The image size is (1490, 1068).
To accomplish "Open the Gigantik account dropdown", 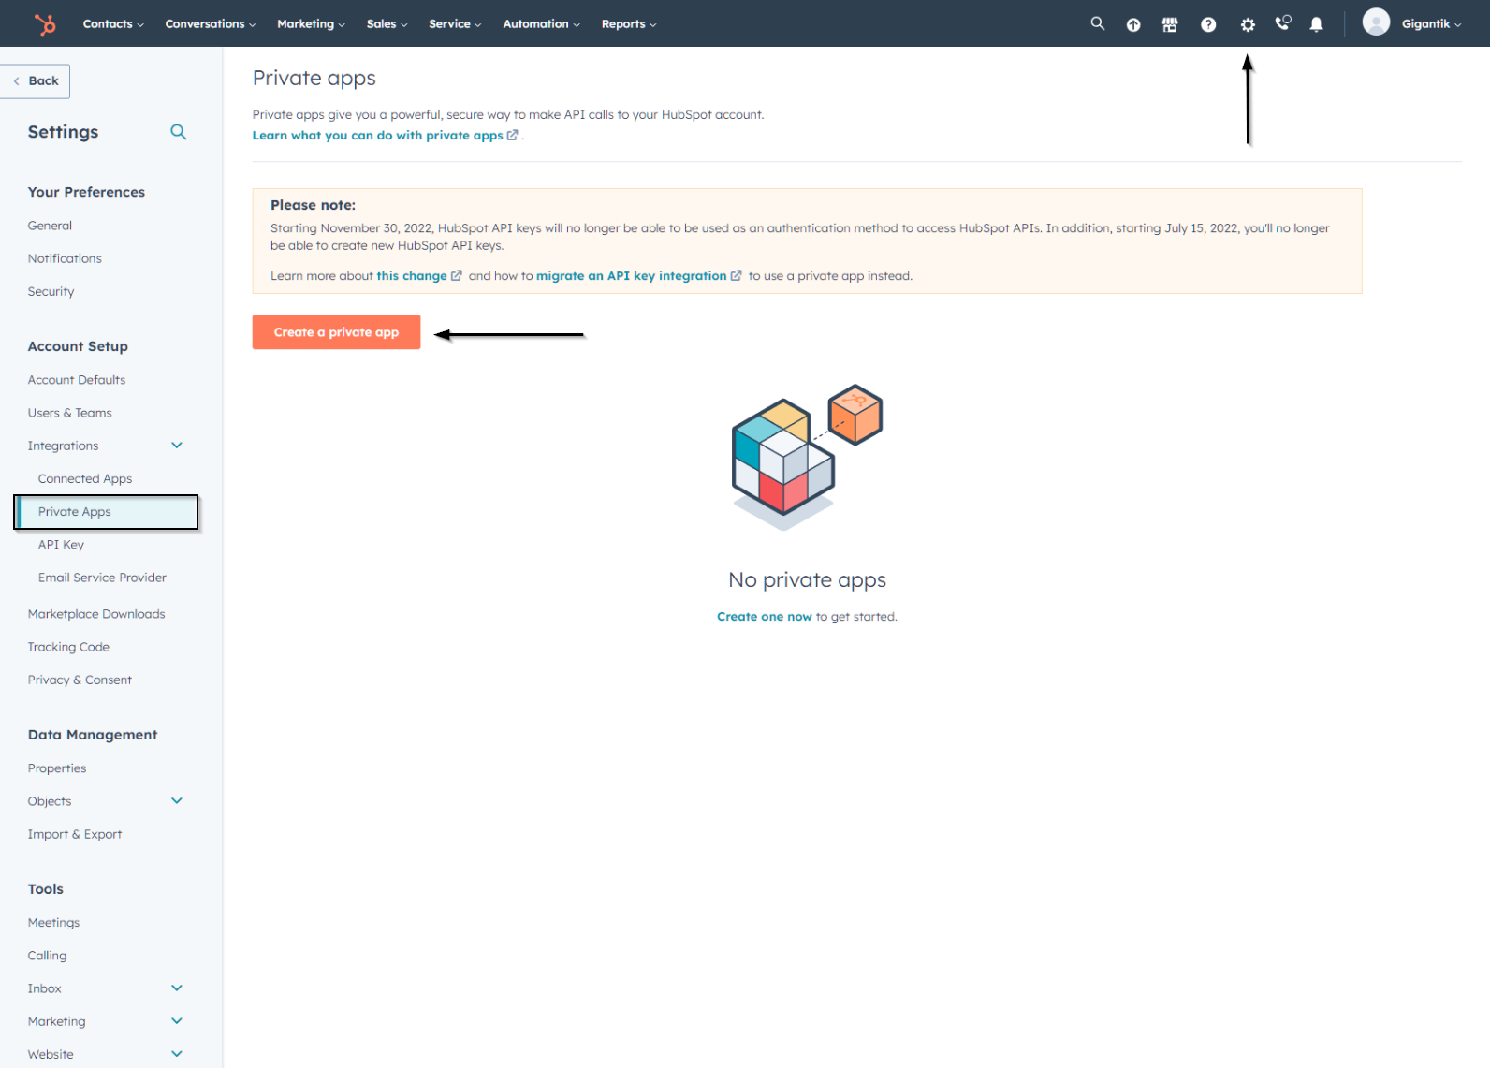I will (x=1431, y=24).
